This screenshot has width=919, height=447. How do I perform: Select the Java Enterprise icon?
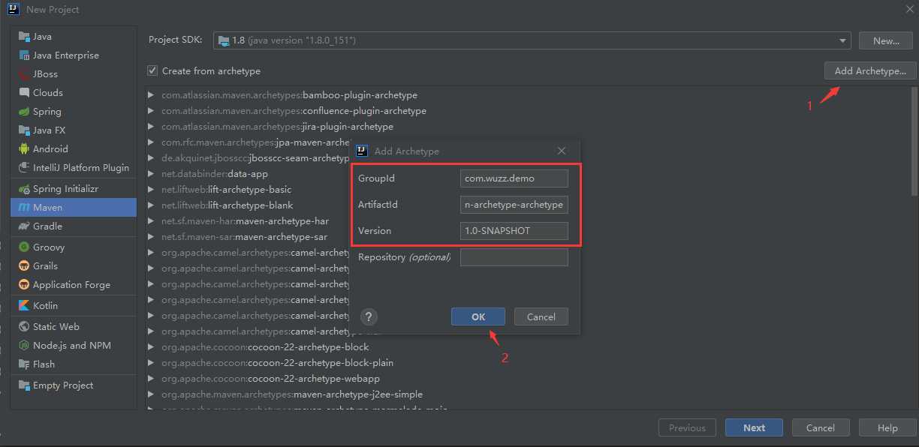coord(24,55)
